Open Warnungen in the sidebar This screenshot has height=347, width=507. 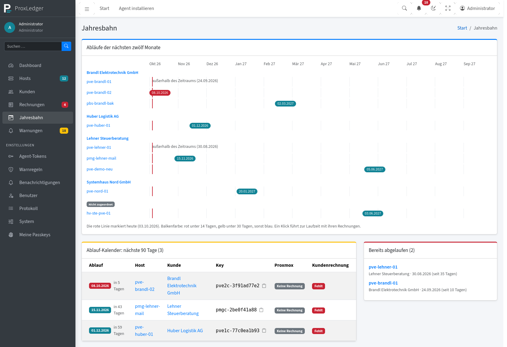38,131
